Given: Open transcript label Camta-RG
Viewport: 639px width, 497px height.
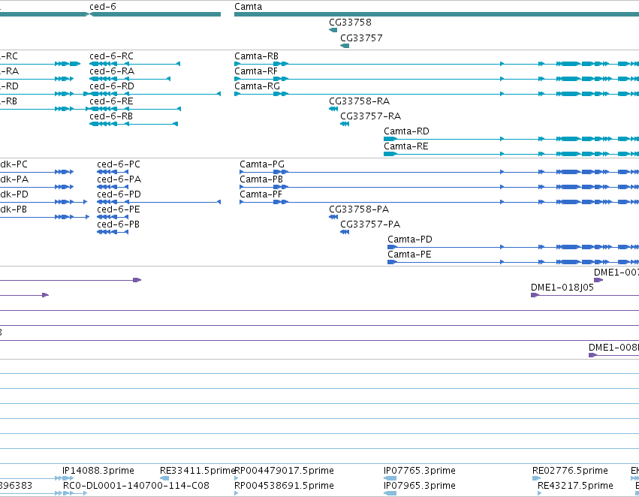Looking at the screenshot, I should [257, 86].
